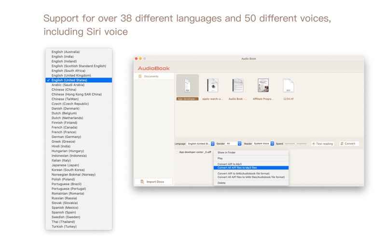Pick Japanese (Japan) language
386x241 pixels.
[79, 165]
